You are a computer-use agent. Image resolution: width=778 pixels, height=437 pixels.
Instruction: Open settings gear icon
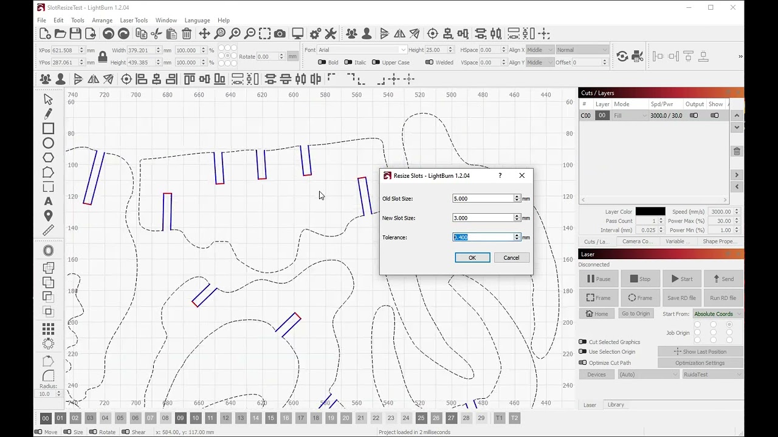[315, 34]
